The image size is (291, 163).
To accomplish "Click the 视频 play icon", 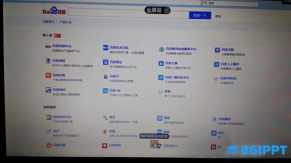I will [x=160, y=118].
